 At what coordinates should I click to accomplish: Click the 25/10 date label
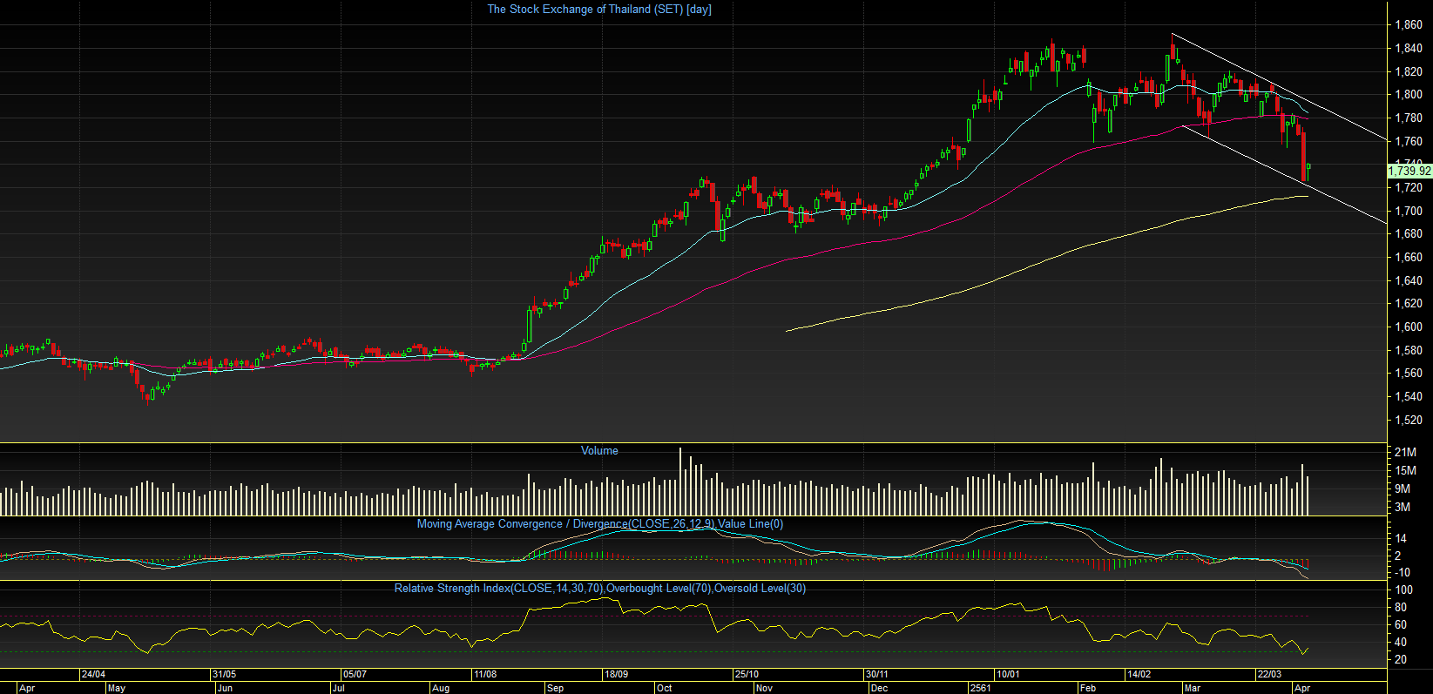pos(747,675)
